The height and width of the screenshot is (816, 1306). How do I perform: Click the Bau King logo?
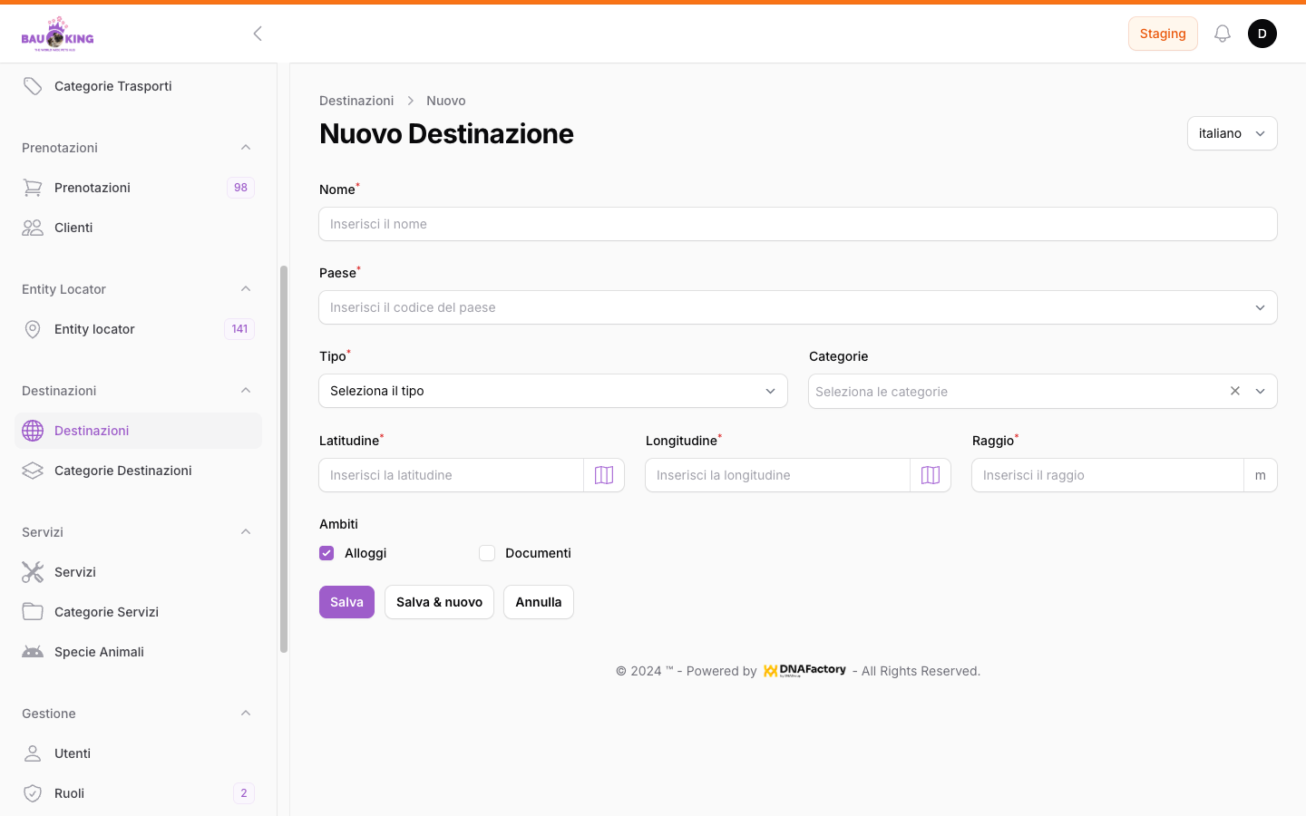point(58,34)
